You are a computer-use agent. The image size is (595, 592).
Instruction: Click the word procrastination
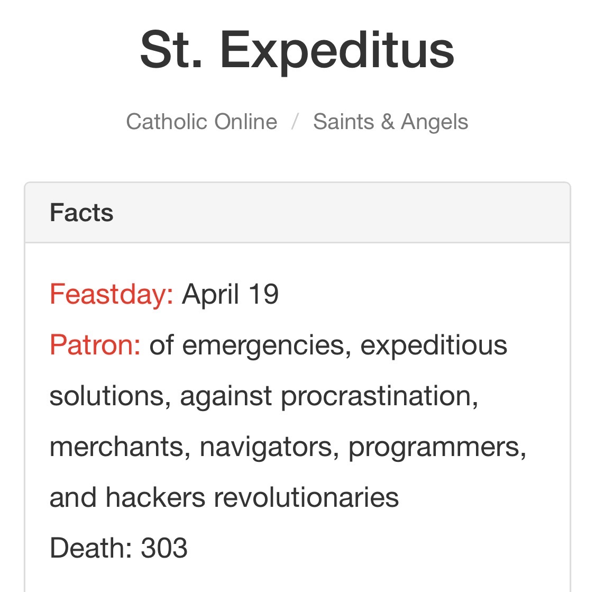point(379,396)
